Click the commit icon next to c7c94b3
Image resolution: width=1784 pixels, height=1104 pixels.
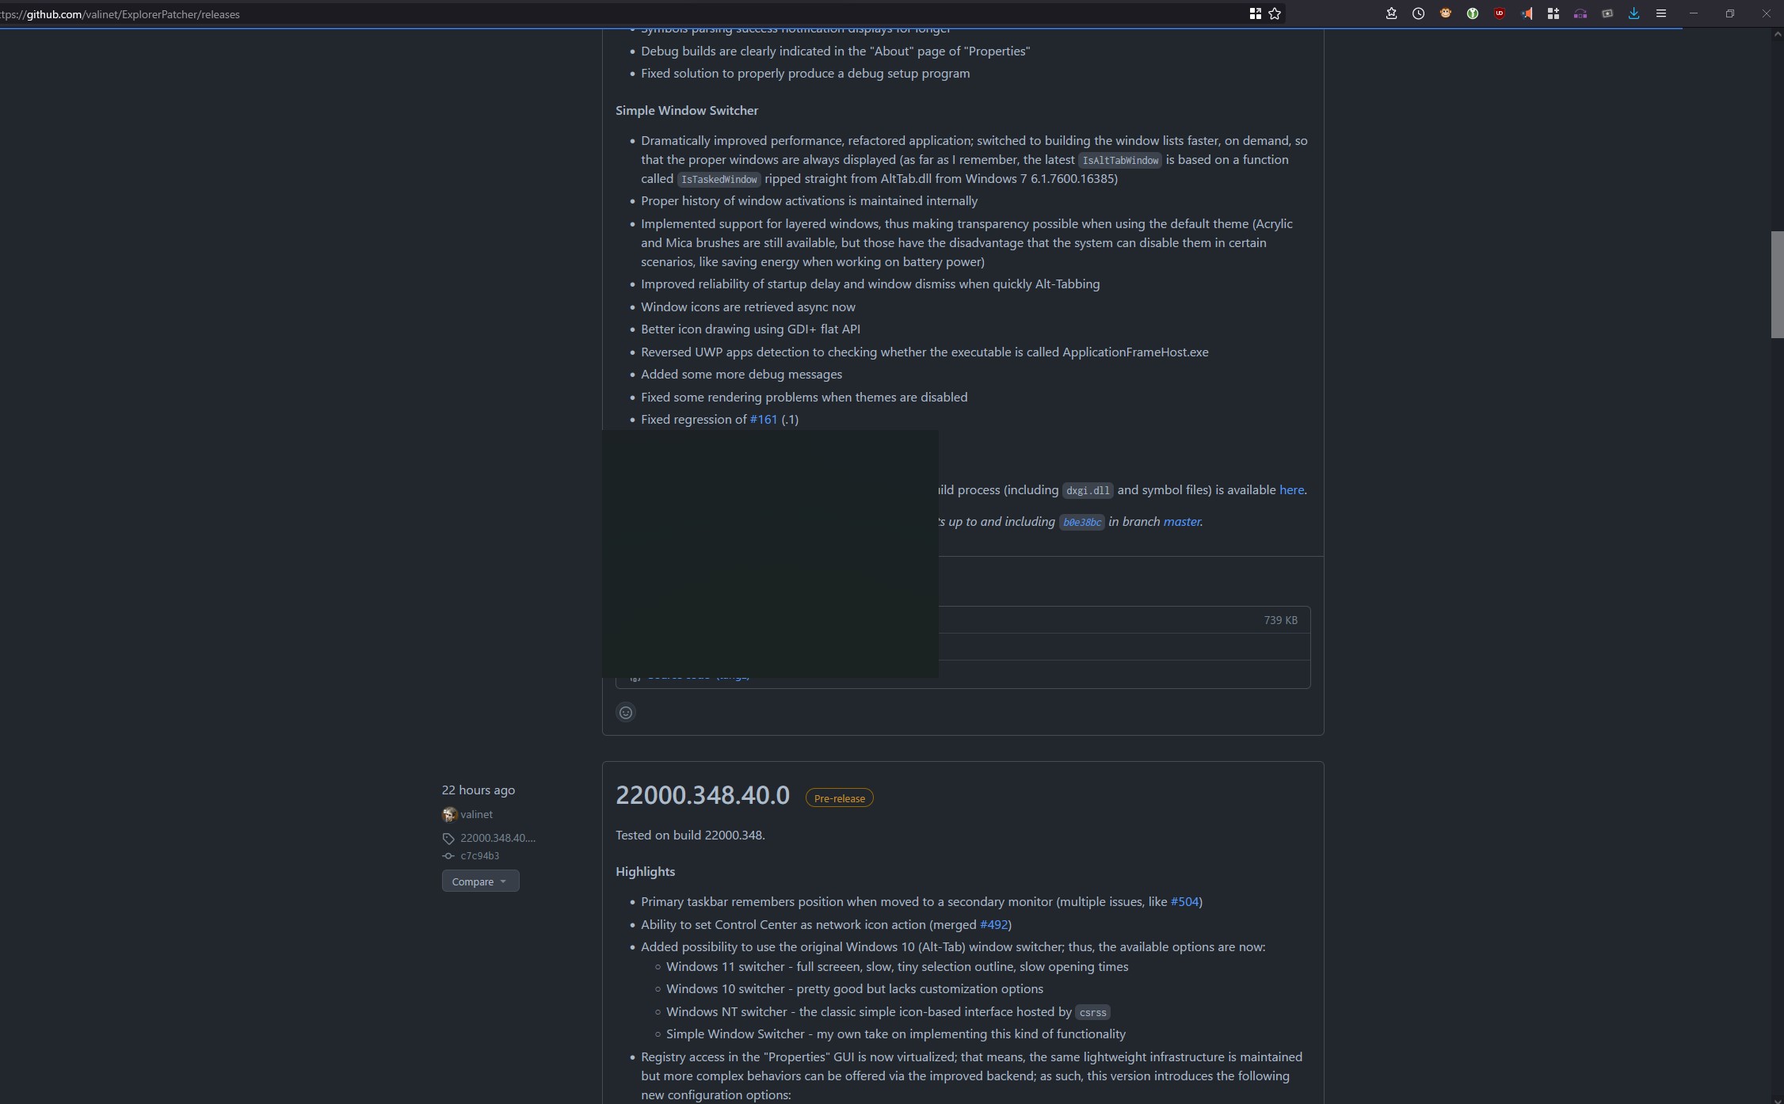point(449,856)
